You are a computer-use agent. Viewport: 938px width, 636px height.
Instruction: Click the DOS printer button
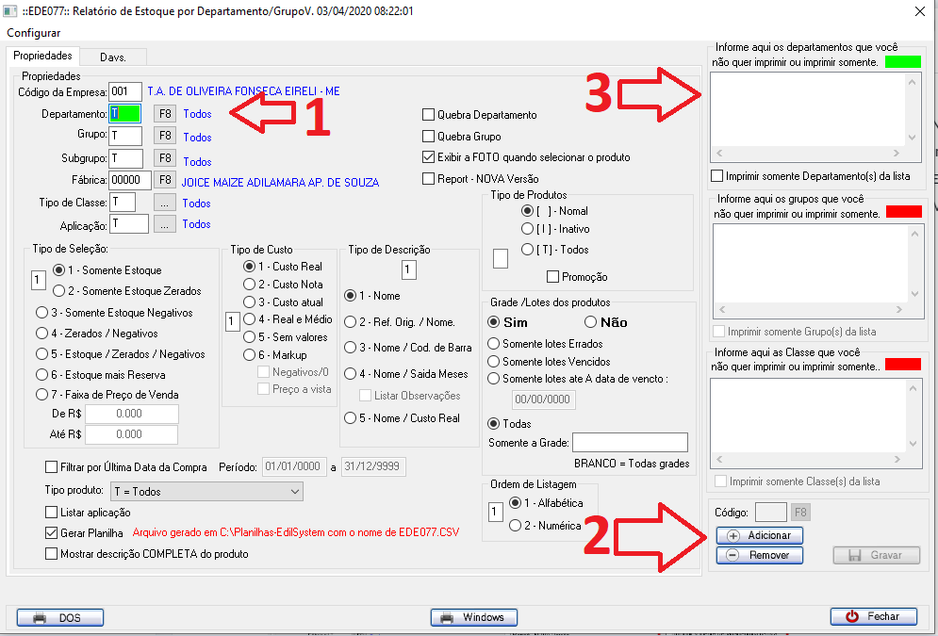coord(60,617)
